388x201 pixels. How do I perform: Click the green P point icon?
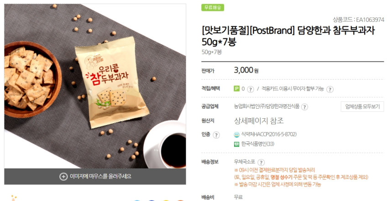237,88
